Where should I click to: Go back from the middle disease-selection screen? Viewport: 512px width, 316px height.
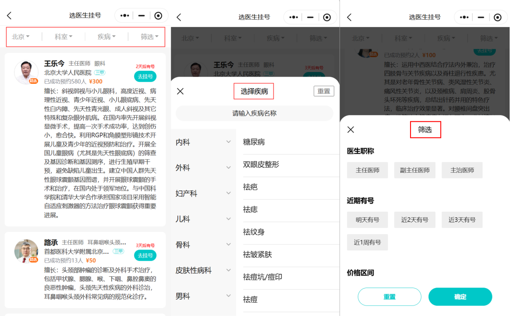point(179,17)
